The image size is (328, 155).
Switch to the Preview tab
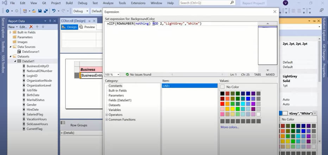[x=87, y=27]
